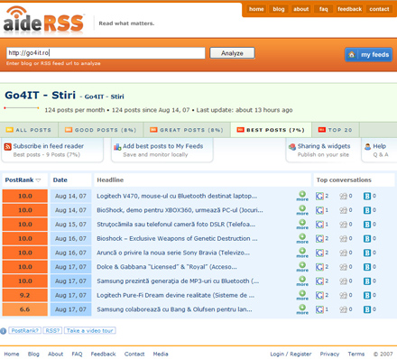Click the Date column header
The image size is (397, 359).
60,179
